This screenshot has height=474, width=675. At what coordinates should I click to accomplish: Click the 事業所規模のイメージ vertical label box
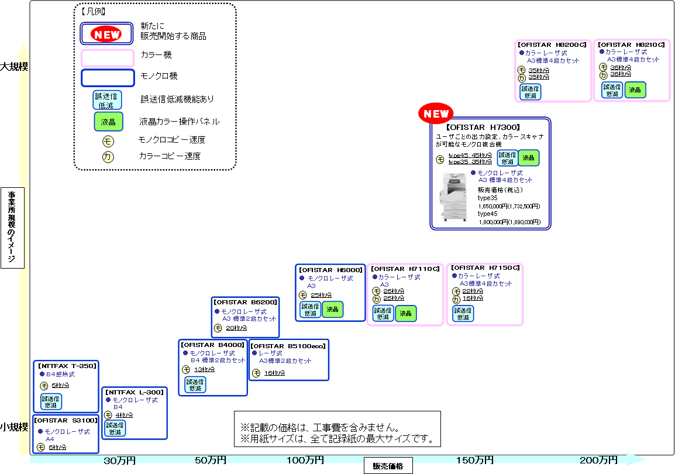[12, 228]
